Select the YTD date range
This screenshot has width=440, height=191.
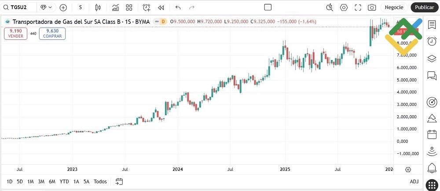point(64,181)
